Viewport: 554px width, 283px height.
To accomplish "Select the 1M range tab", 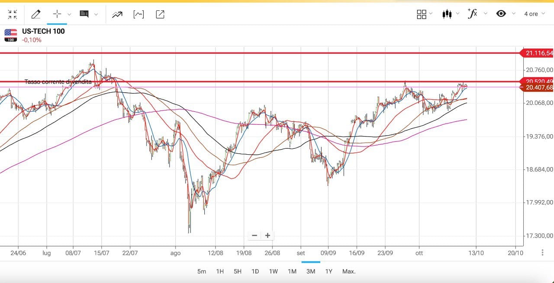I will pos(292,271).
